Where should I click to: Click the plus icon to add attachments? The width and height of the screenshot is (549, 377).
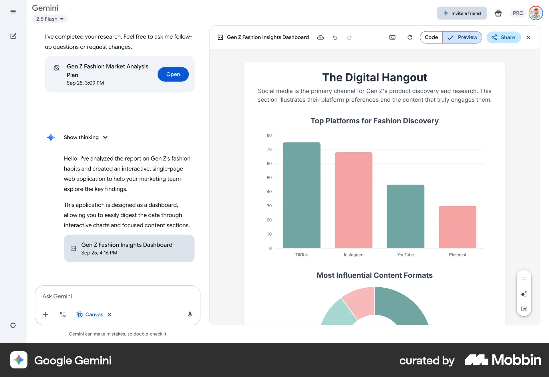click(x=45, y=314)
